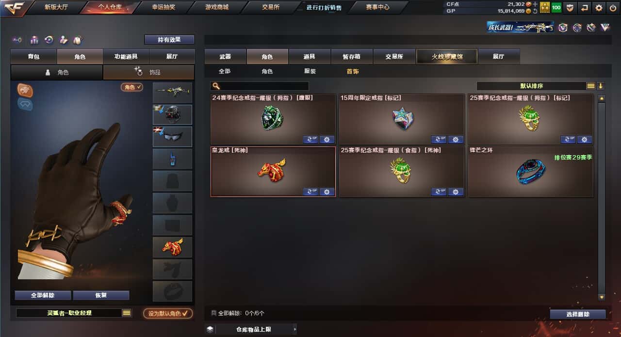This screenshot has height=337, width=621.
Task: Toggle the 角色 checkmark badge
Action: pos(132,87)
